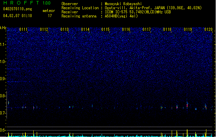The image size is (216, 137).
Task: Click the 0116 time marker
Action: point(126,29)
